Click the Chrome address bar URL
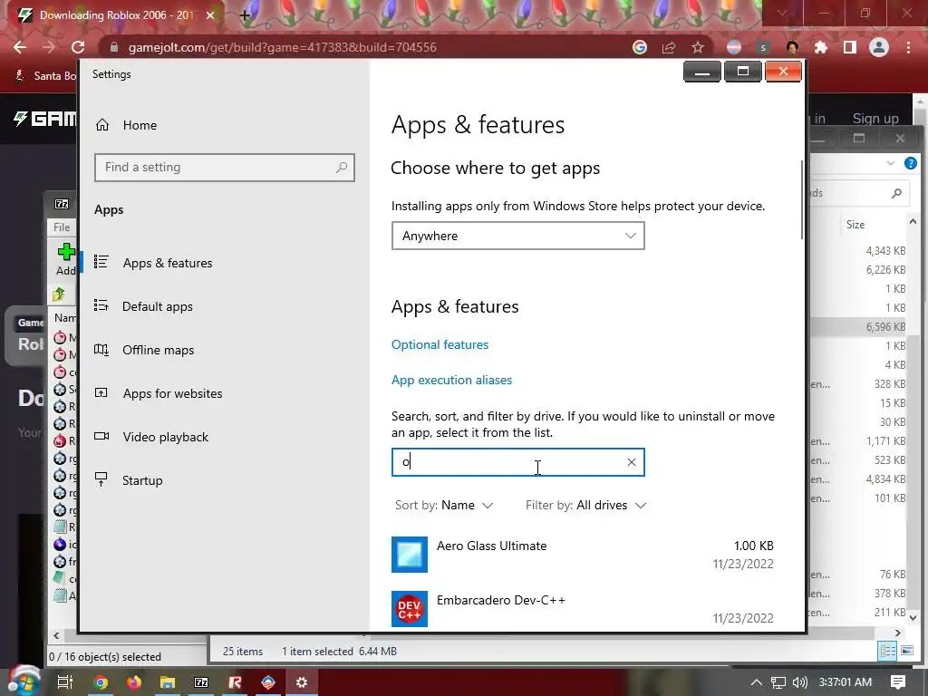Screen dimensions: 928x696 click(283, 47)
